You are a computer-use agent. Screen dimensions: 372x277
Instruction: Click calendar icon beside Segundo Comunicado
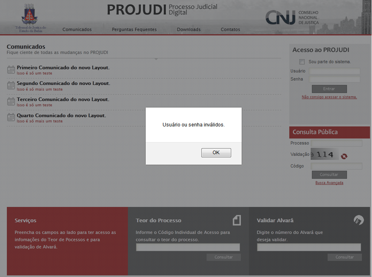pyautogui.click(x=11, y=86)
